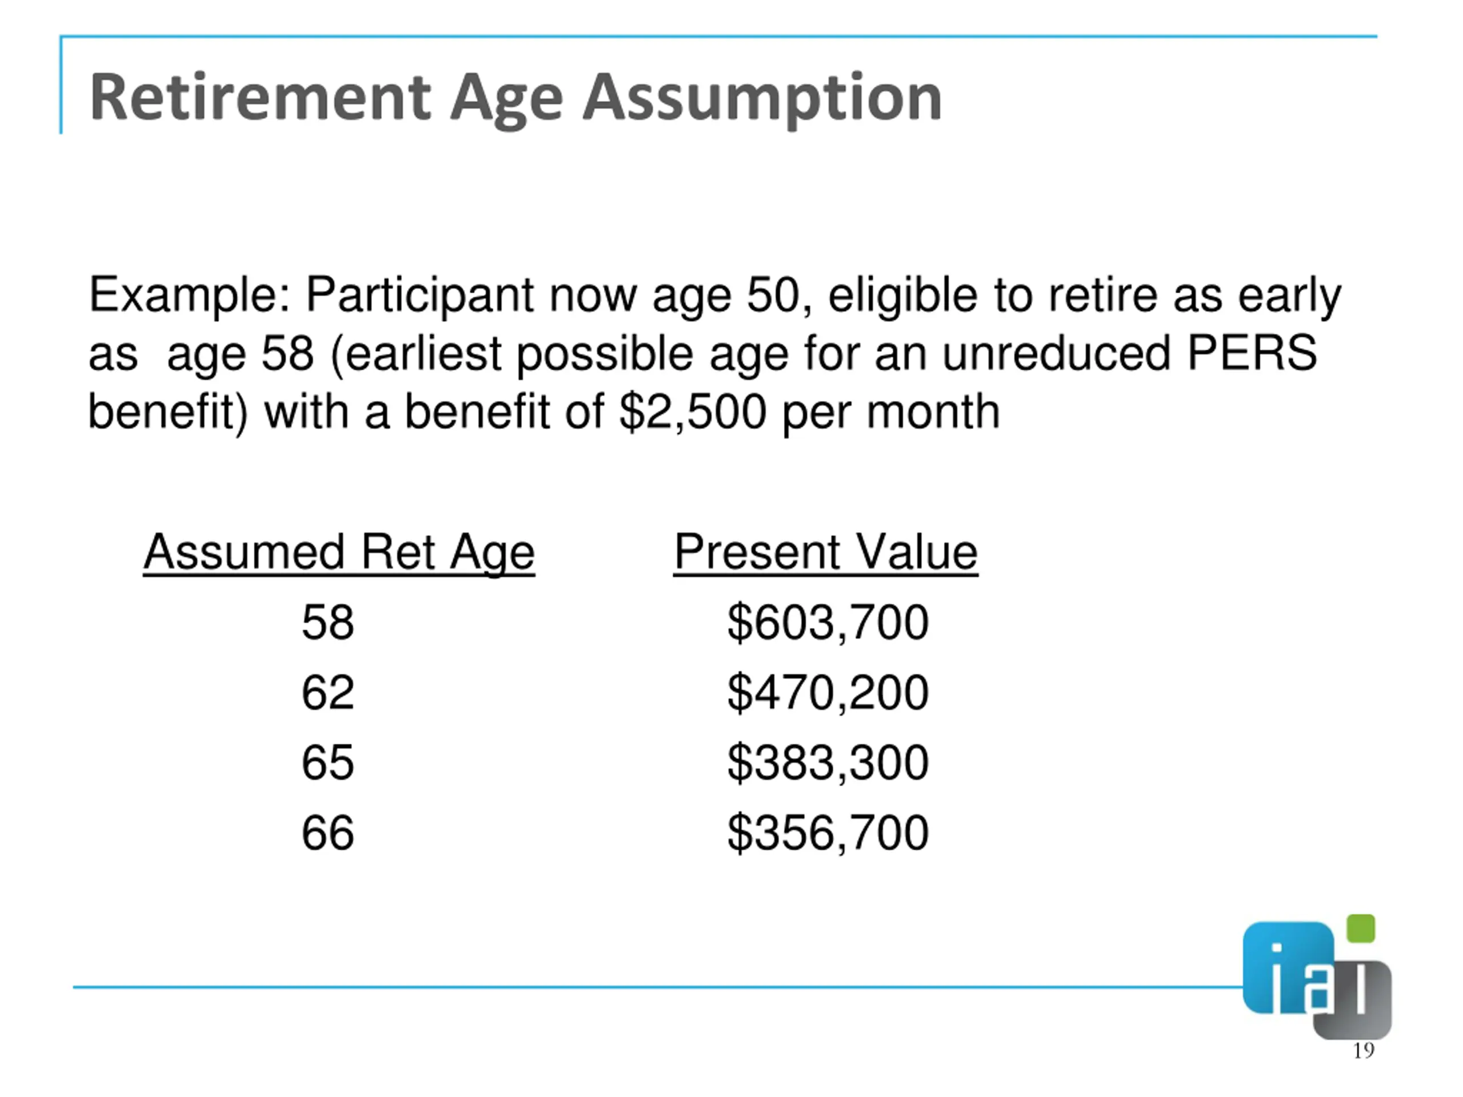Select the retirement age 58 entry
1463x1097 pixels.
tap(328, 622)
